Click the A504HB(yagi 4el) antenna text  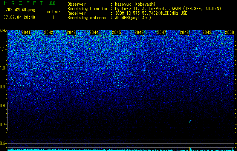[x=133, y=18]
